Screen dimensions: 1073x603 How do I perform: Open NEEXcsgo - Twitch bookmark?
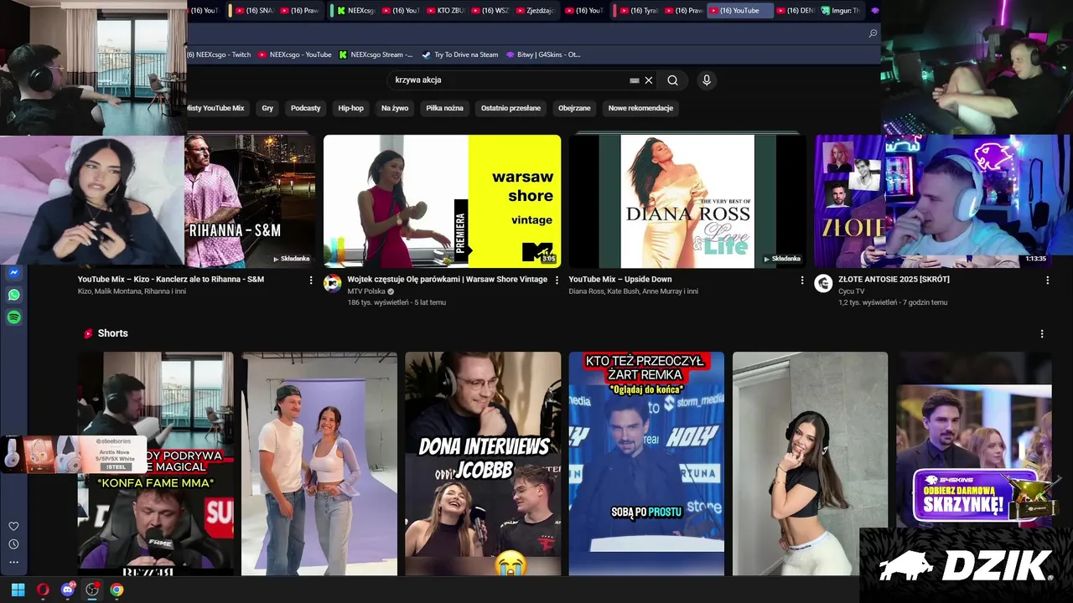pos(220,54)
